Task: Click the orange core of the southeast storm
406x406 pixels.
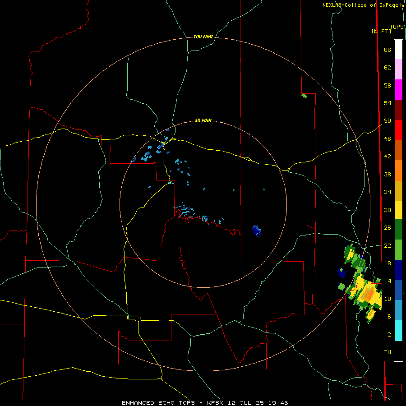Action: [369, 295]
